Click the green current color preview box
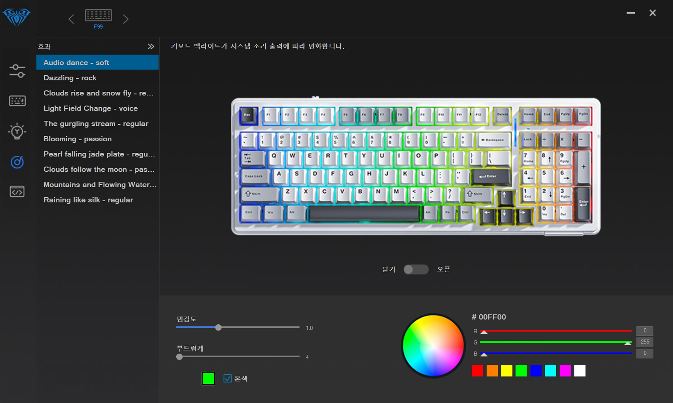 [208, 378]
